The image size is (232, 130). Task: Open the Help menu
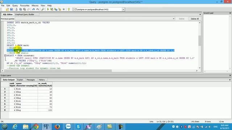(x=49, y=5)
